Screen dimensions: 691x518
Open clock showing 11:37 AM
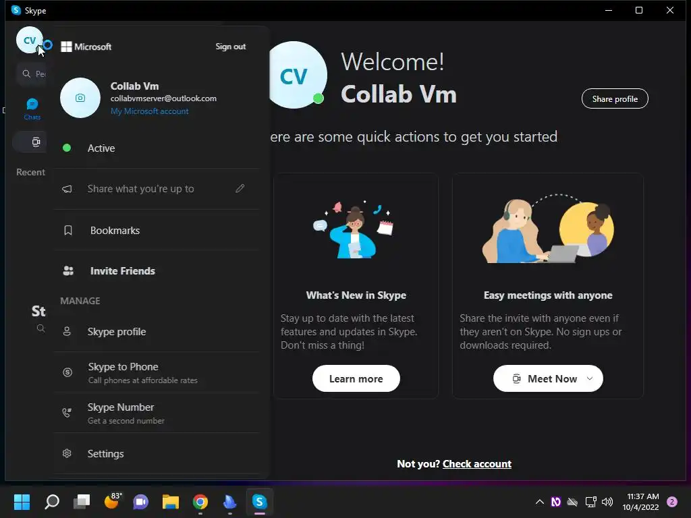point(641,502)
